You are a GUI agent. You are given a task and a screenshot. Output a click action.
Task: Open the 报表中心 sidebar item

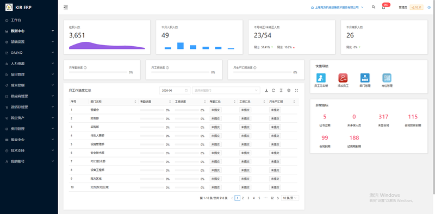tap(29, 140)
